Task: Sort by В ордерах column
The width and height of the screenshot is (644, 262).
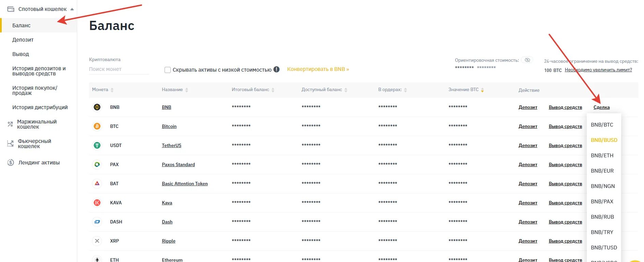Action: click(405, 90)
